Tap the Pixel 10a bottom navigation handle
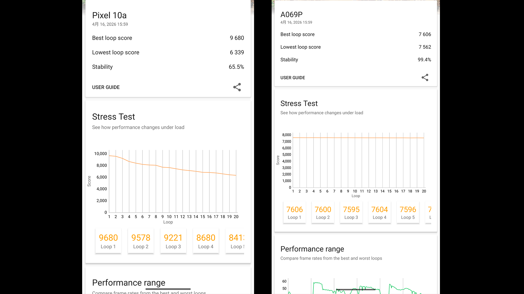 (x=168, y=289)
